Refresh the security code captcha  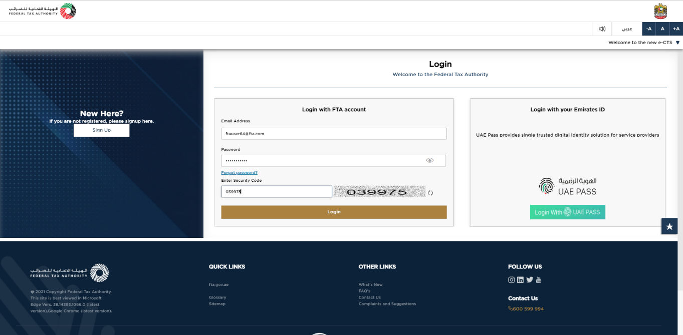click(430, 192)
